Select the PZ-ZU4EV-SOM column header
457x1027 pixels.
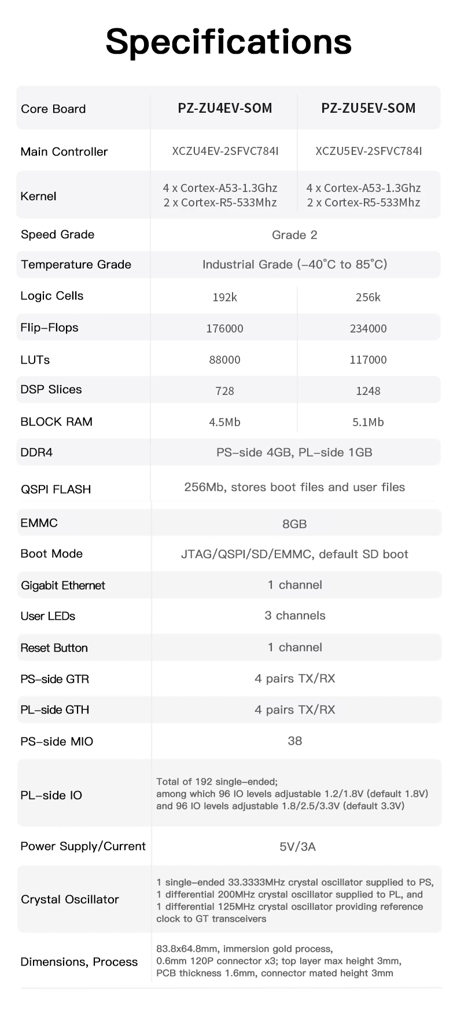click(x=225, y=108)
